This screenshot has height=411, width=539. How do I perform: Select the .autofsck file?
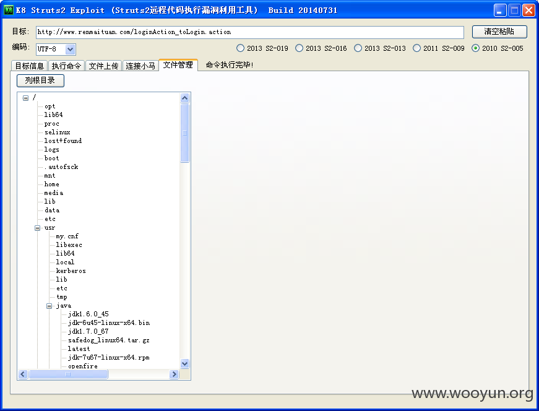(x=61, y=167)
